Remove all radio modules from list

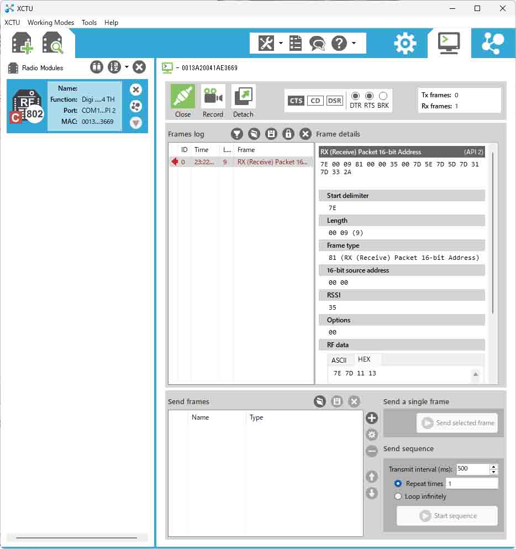[x=139, y=67]
